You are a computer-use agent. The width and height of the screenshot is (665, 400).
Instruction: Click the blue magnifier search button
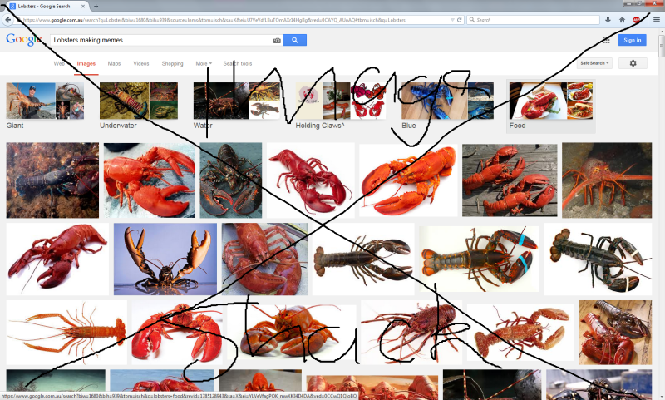295,40
